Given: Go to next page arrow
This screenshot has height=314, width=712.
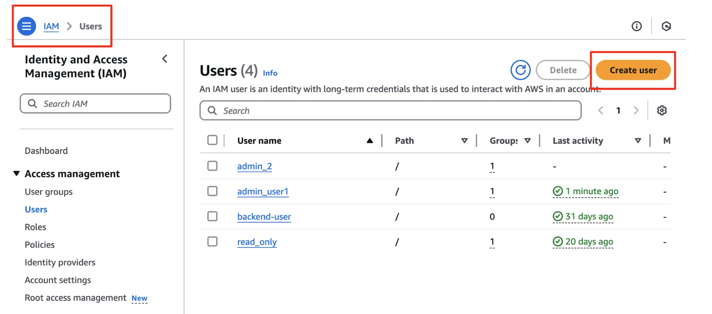Looking at the screenshot, I should point(636,110).
